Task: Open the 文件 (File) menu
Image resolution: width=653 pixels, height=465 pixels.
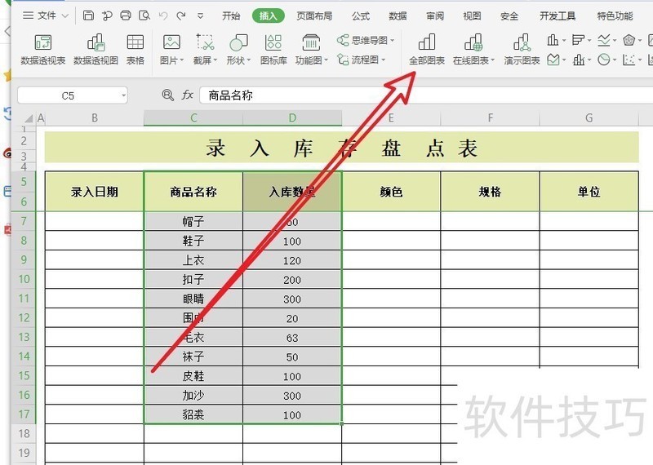Action: 39,15
